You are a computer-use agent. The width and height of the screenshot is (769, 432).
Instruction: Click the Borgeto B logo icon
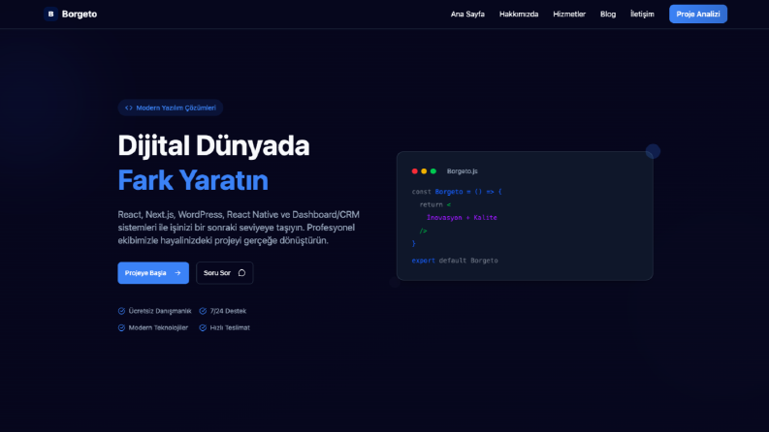click(50, 15)
